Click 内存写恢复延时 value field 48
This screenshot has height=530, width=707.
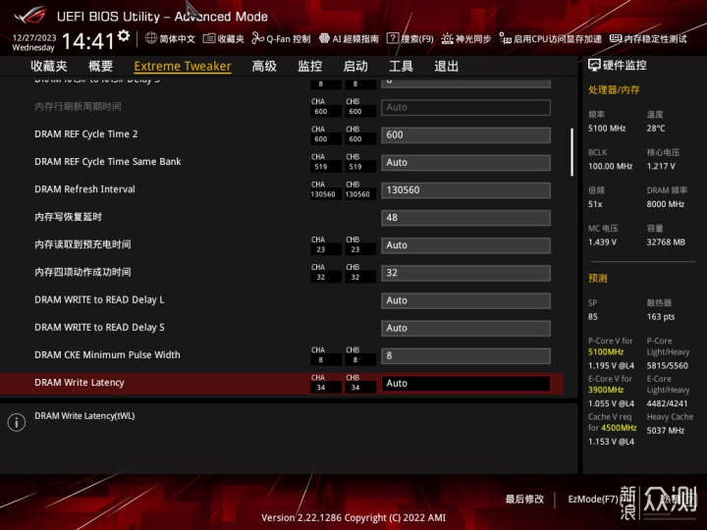point(465,217)
